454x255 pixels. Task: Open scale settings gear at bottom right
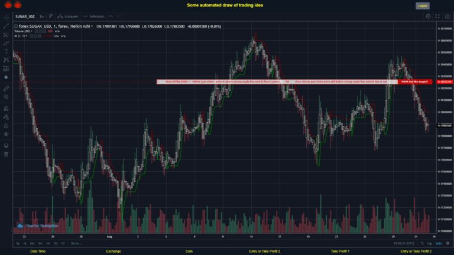[x=448, y=243]
